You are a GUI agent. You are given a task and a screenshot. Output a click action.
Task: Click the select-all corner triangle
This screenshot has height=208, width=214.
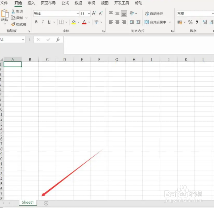[2, 60]
